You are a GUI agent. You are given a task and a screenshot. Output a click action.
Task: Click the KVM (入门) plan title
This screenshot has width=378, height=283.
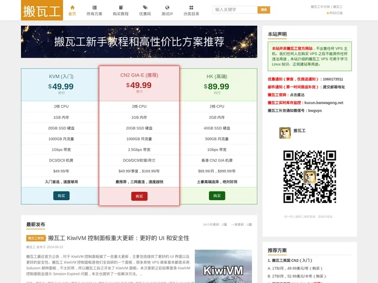61,77
